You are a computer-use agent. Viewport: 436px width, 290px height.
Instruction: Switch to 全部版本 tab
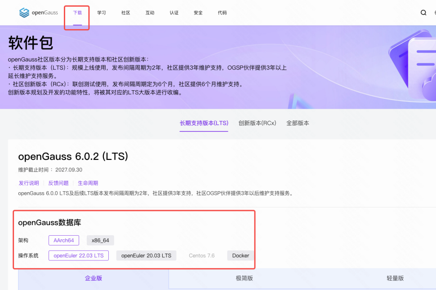pos(298,123)
